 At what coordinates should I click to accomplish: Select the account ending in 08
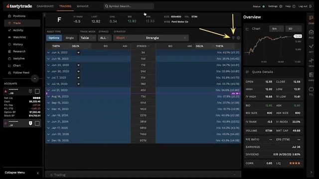coord(13,91)
